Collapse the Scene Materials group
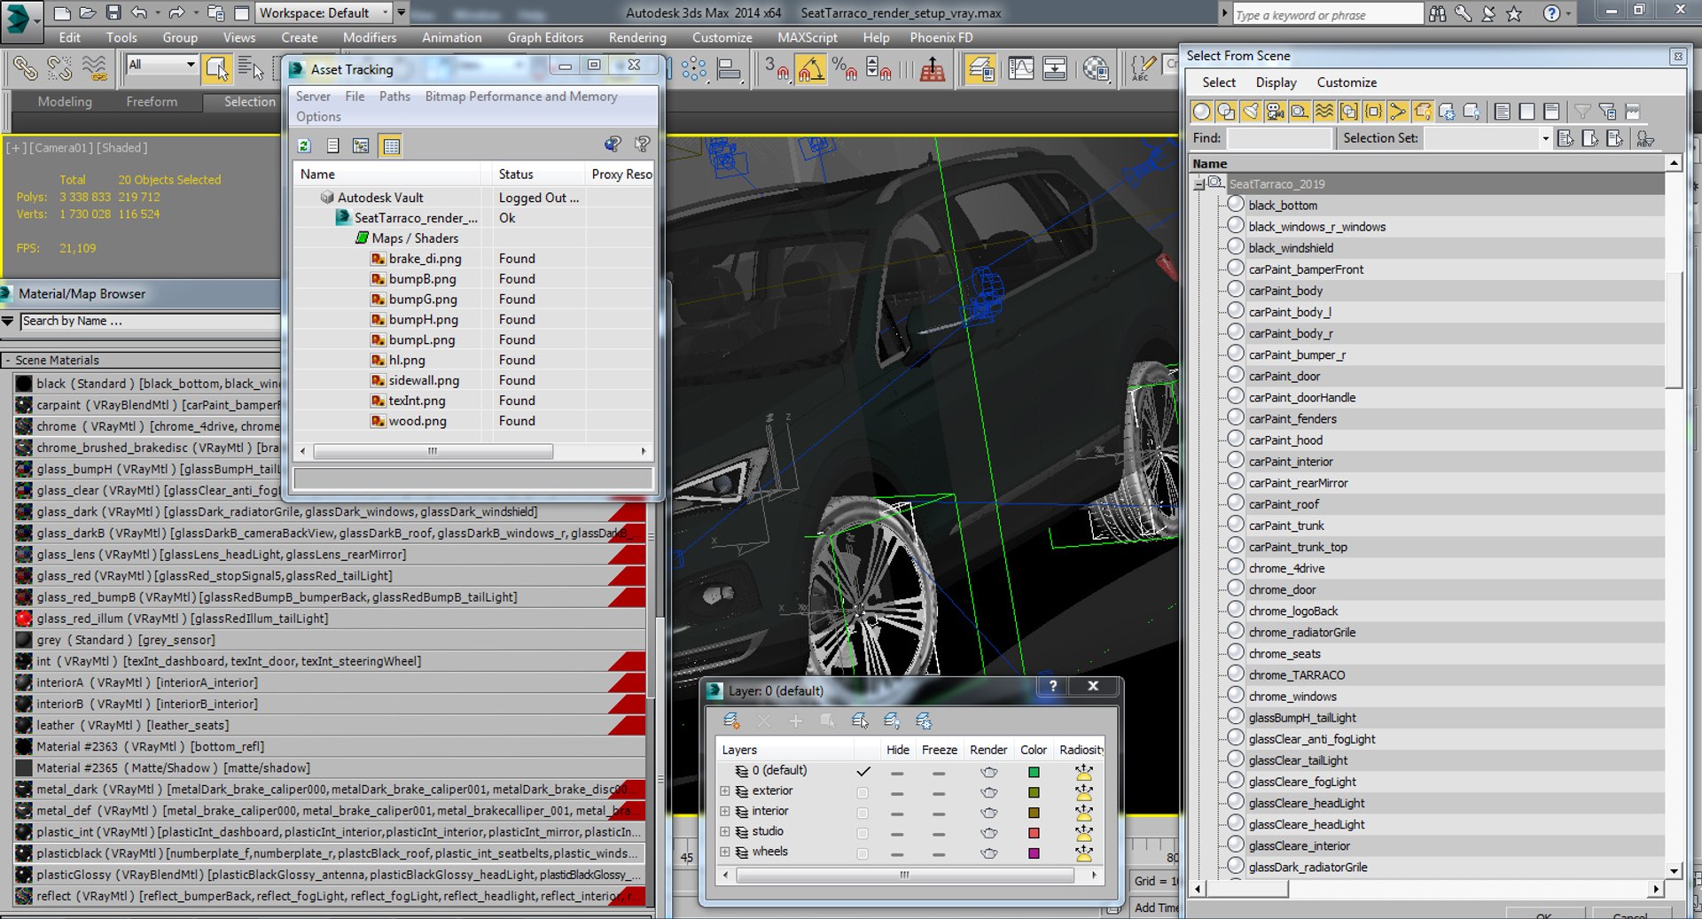Screen dimensions: 1702x919 click(x=7, y=361)
